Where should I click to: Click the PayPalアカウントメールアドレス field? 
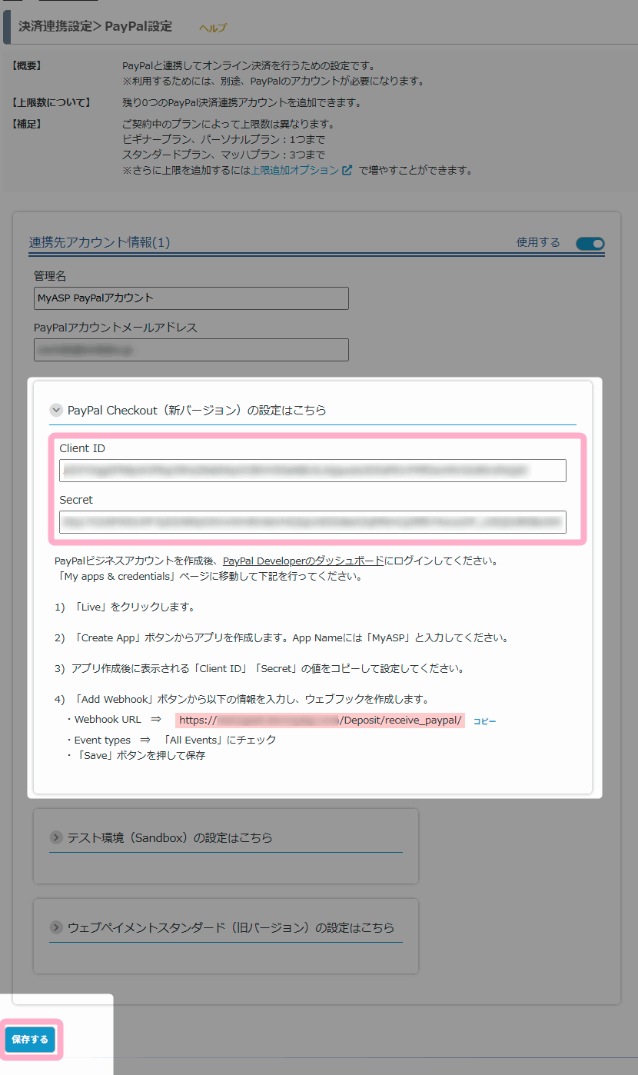click(191, 350)
